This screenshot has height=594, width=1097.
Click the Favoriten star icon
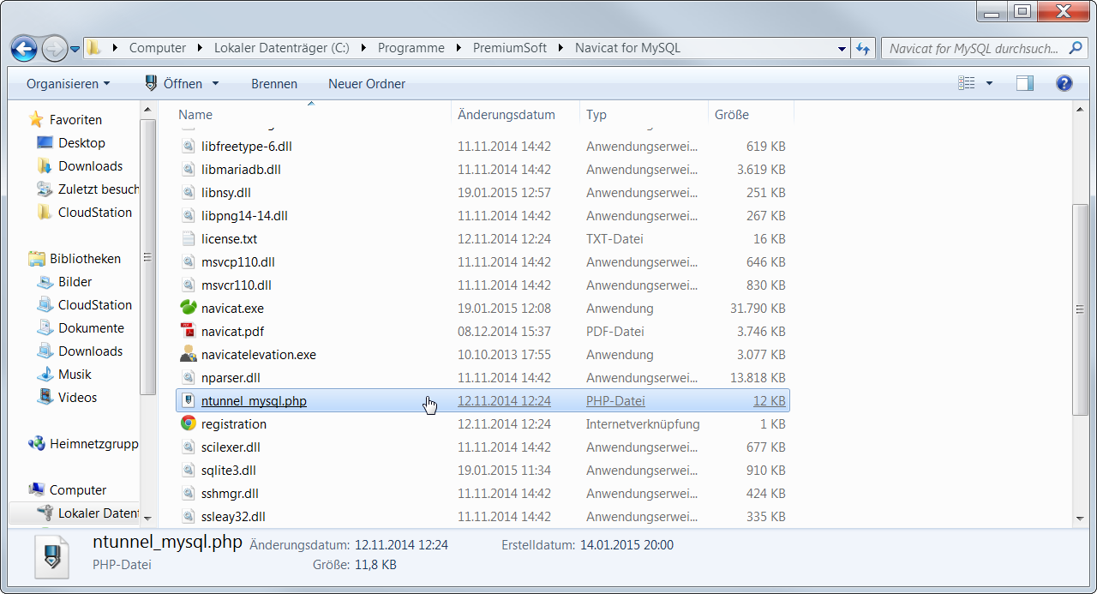[36, 120]
